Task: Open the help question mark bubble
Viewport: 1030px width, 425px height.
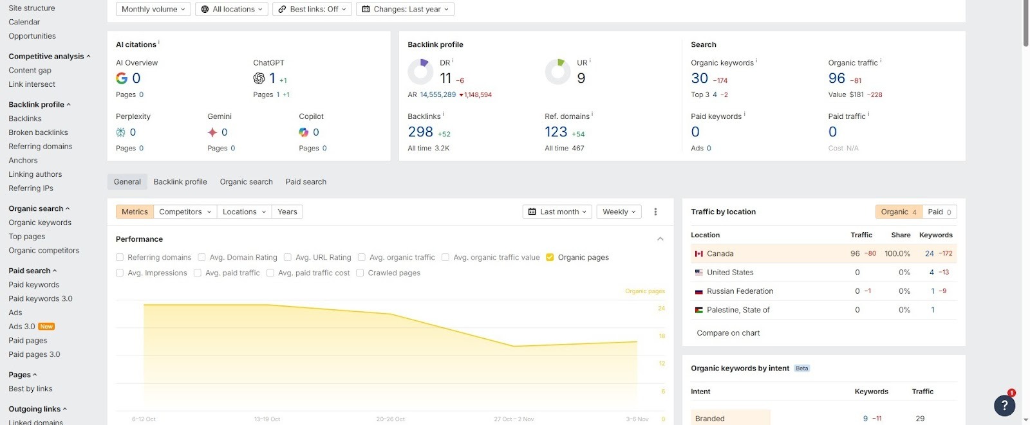Action: tap(1004, 406)
